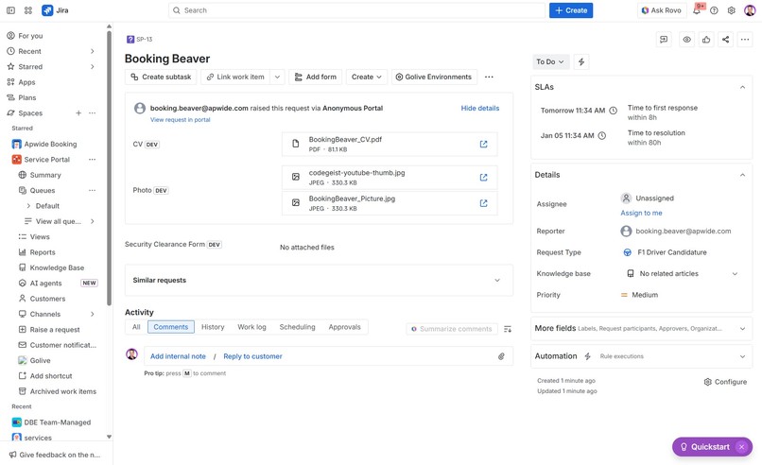This screenshot has height=465, width=762.
Task: Collapse the SLAs panel
Action: pyautogui.click(x=742, y=87)
